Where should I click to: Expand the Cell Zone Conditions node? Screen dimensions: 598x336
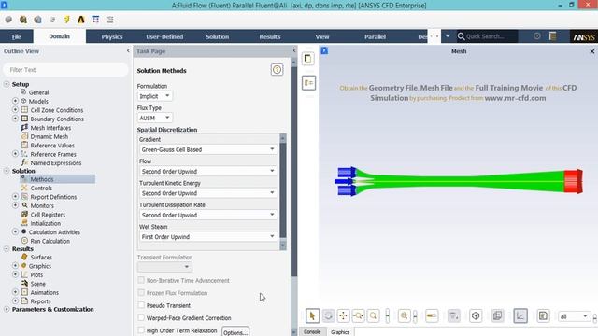coord(15,110)
